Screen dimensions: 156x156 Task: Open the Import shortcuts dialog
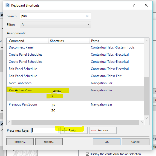point(20,142)
